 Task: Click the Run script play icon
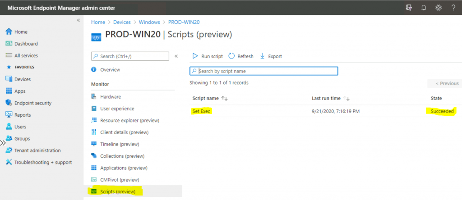(x=195, y=56)
